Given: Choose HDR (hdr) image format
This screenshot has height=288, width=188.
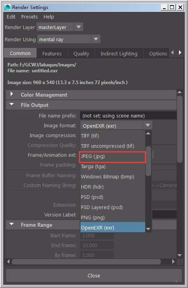Looking at the screenshot, I should click(x=113, y=187).
